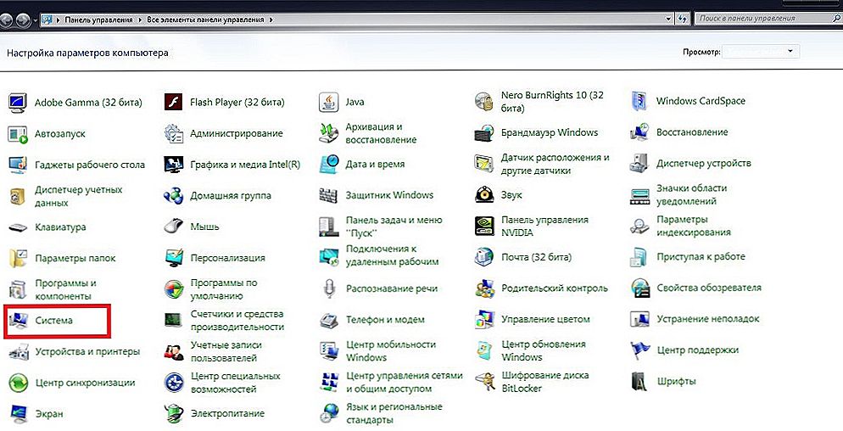
Task: Open the Экран display icon
Action: (18, 415)
